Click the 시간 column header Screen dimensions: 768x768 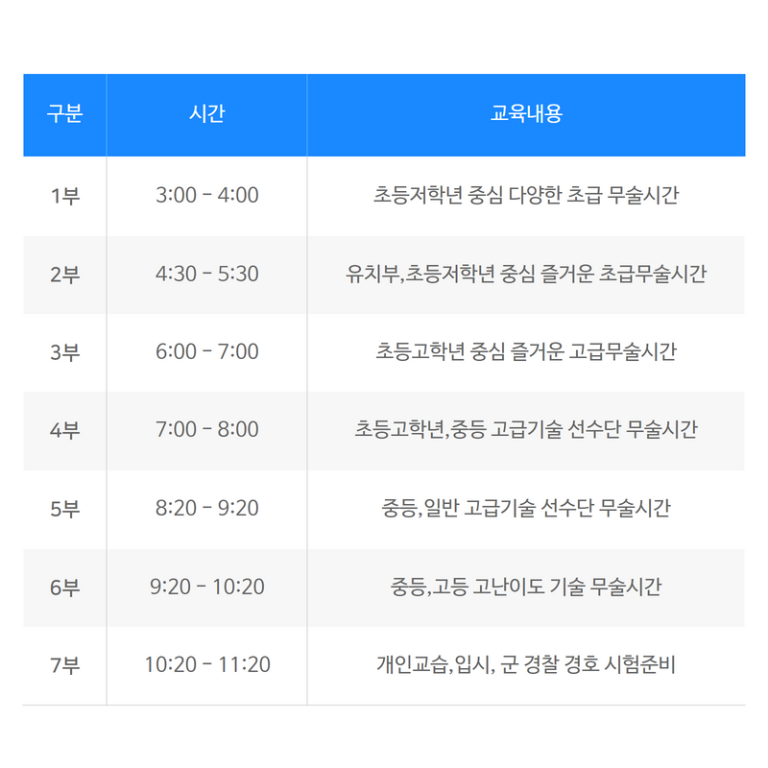pyautogui.click(x=206, y=114)
